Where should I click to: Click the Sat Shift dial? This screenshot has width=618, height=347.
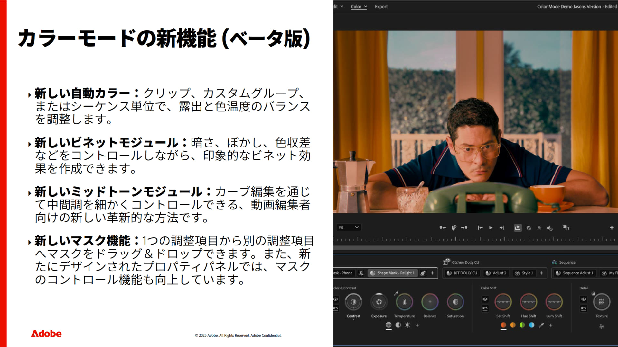pyautogui.click(x=503, y=302)
